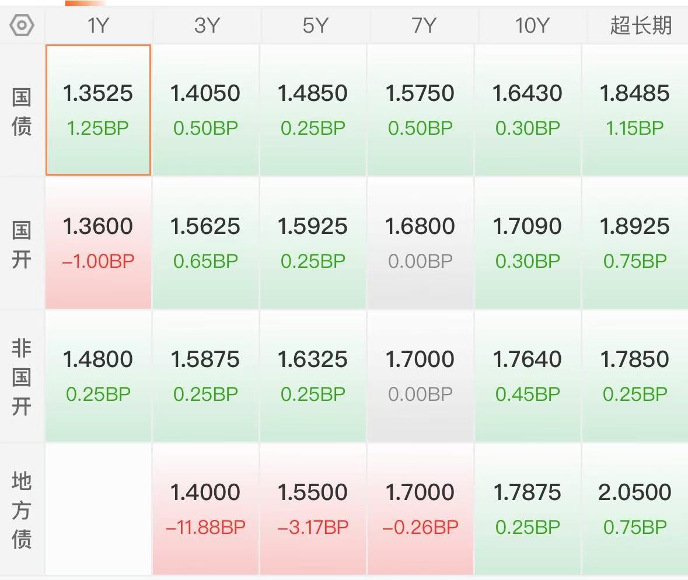
Task: Click the 国开 row label
Action: tap(22, 244)
